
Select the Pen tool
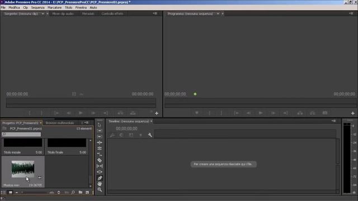click(100, 178)
